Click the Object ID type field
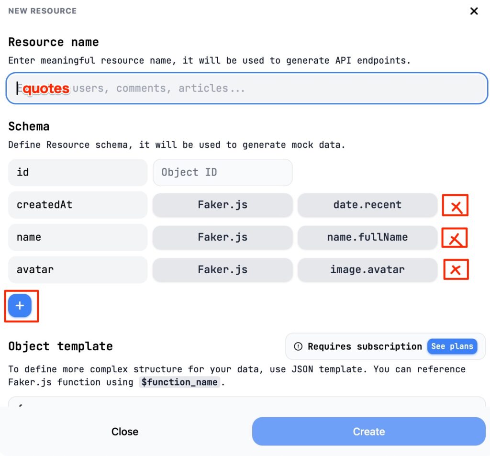Viewport: 490px width, 456px height. click(x=223, y=172)
